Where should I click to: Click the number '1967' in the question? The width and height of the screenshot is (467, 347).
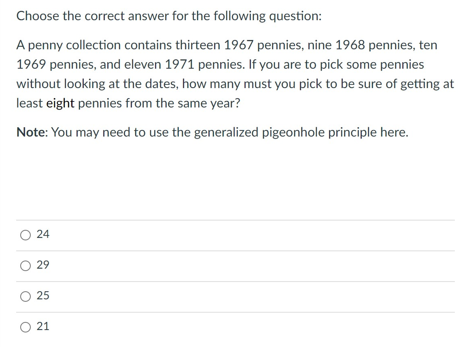pos(239,45)
